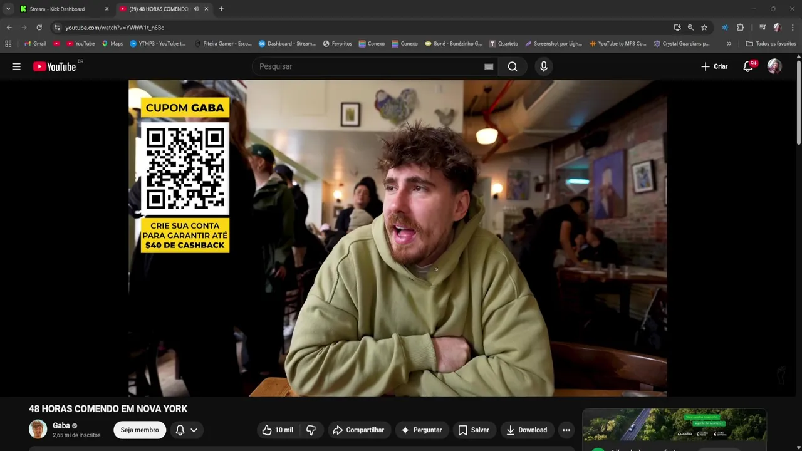Dislike the video with thumbs down
The width and height of the screenshot is (802, 451).
click(x=311, y=430)
